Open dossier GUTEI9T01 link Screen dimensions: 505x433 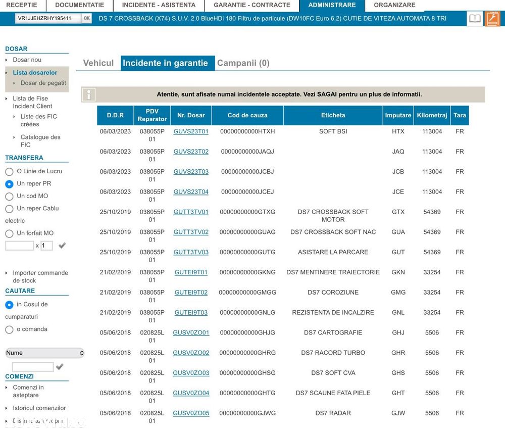pos(191,272)
